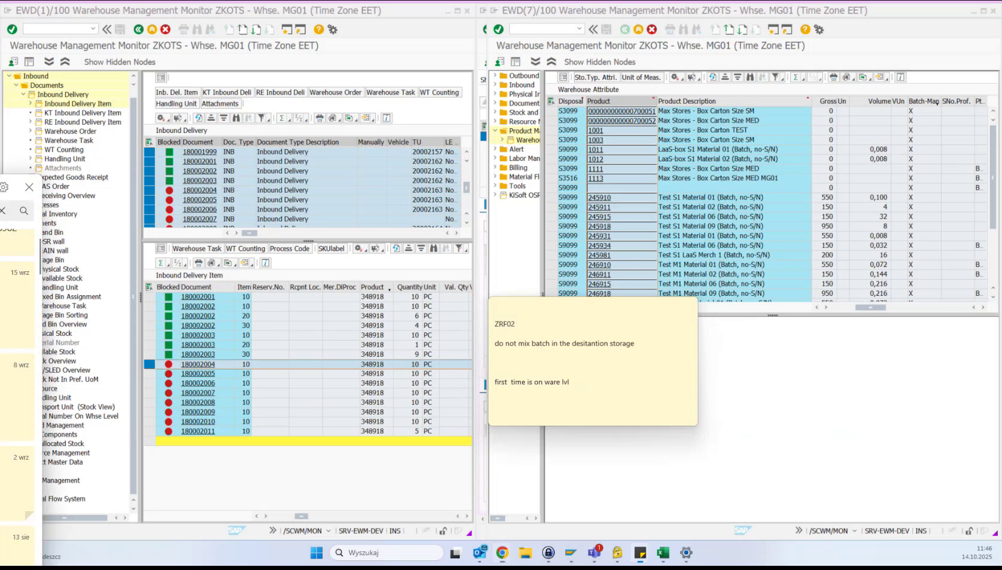The height and width of the screenshot is (570, 1002).
Task: Display totals using the sum icon
Action: (281, 118)
